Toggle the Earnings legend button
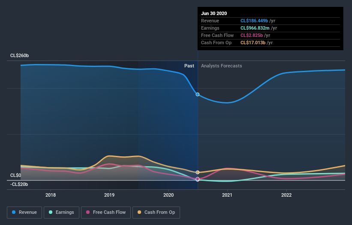The height and width of the screenshot is (225, 352). [x=61, y=213]
